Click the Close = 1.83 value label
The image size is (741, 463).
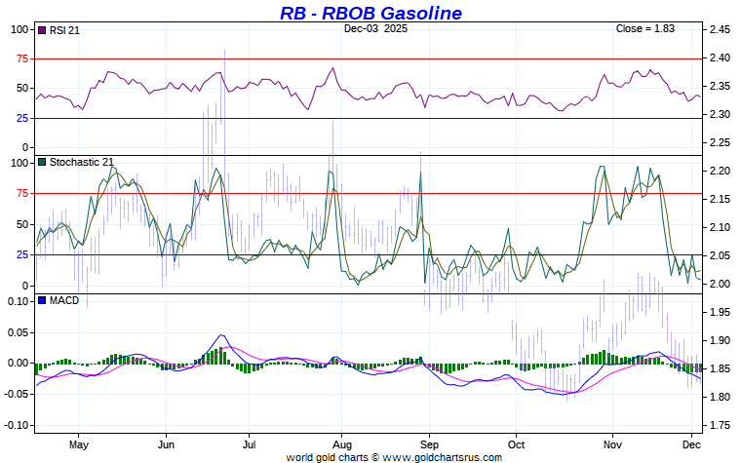pyautogui.click(x=644, y=29)
